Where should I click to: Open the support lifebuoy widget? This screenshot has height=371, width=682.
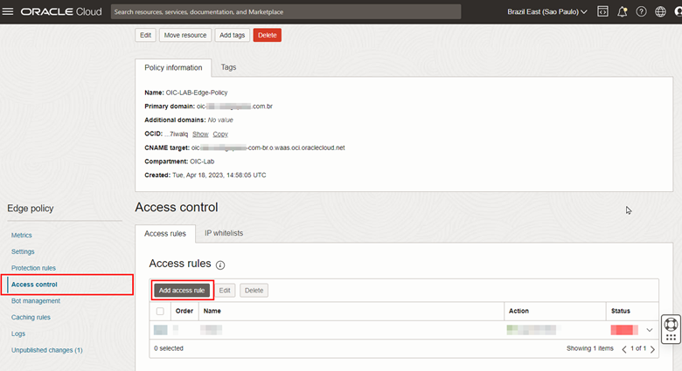click(671, 324)
